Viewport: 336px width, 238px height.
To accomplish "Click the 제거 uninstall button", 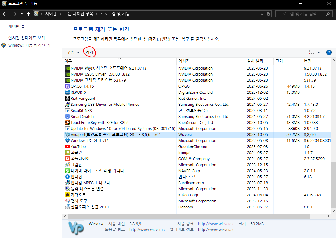I will [x=89, y=52].
